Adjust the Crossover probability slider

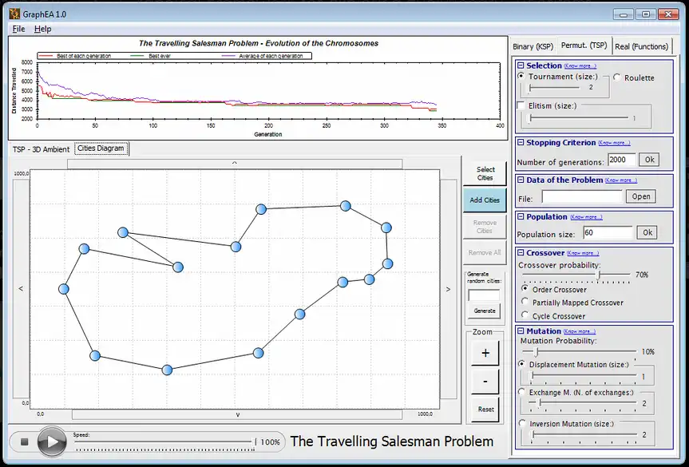(576, 275)
